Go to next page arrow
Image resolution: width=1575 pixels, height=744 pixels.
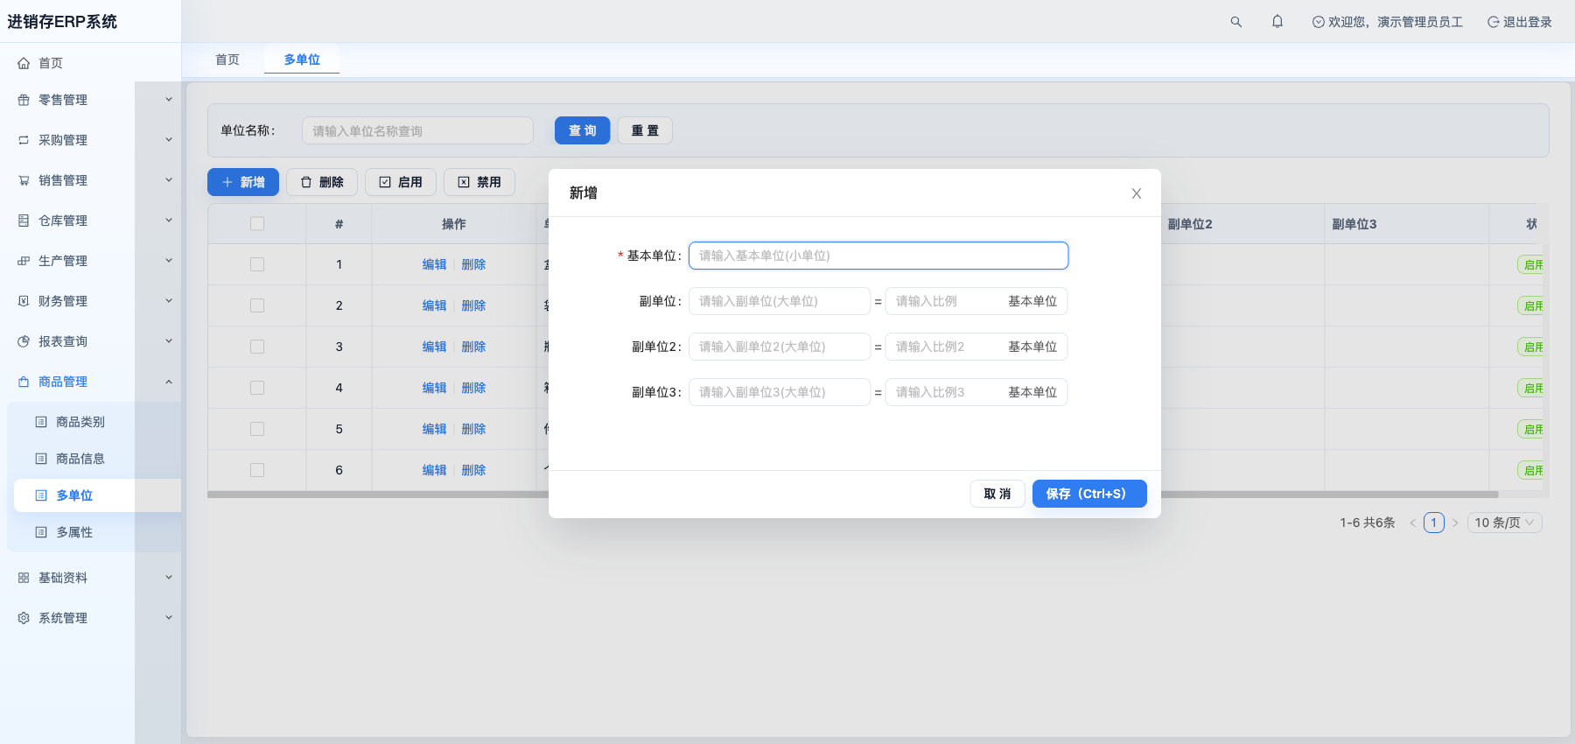point(1455,523)
